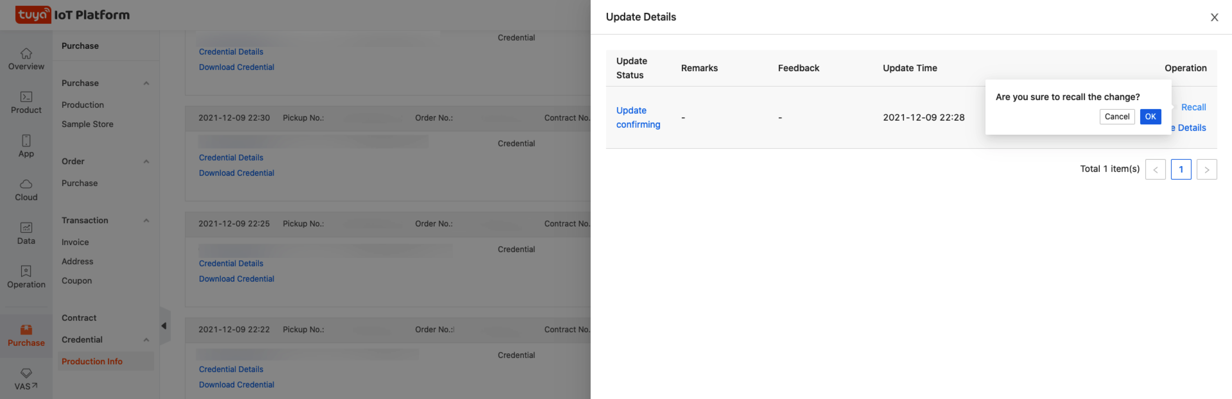Click the Recall operation link
Image resolution: width=1232 pixels, height=399 pixels.
[x=1193, y=107]
